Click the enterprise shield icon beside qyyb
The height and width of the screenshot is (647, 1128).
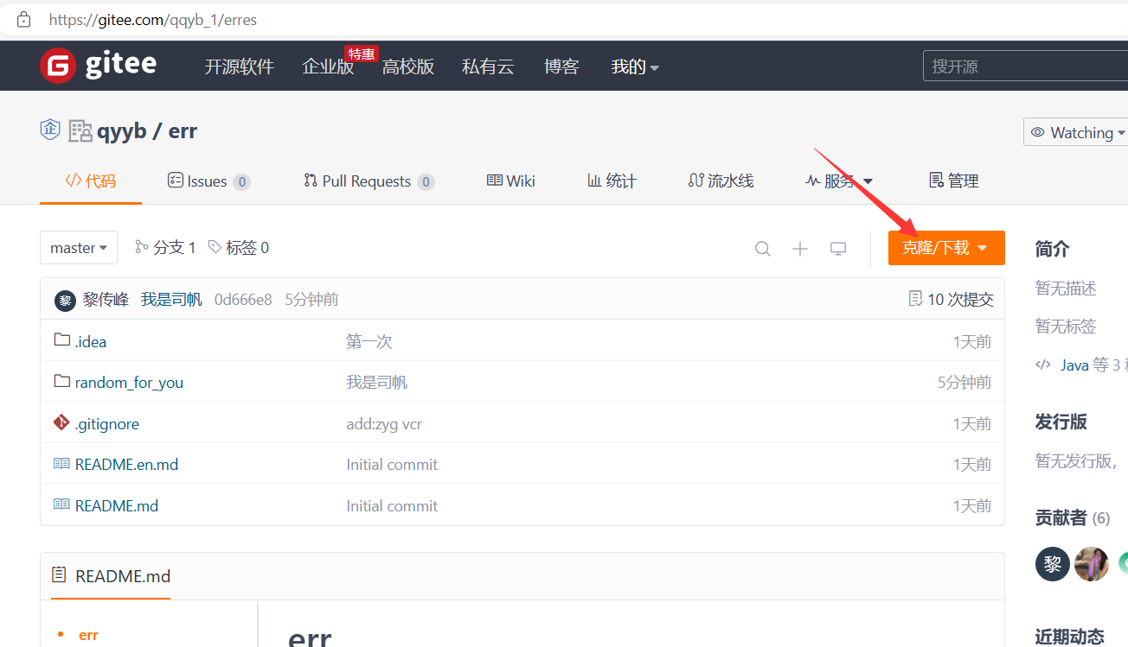[50, 130]
